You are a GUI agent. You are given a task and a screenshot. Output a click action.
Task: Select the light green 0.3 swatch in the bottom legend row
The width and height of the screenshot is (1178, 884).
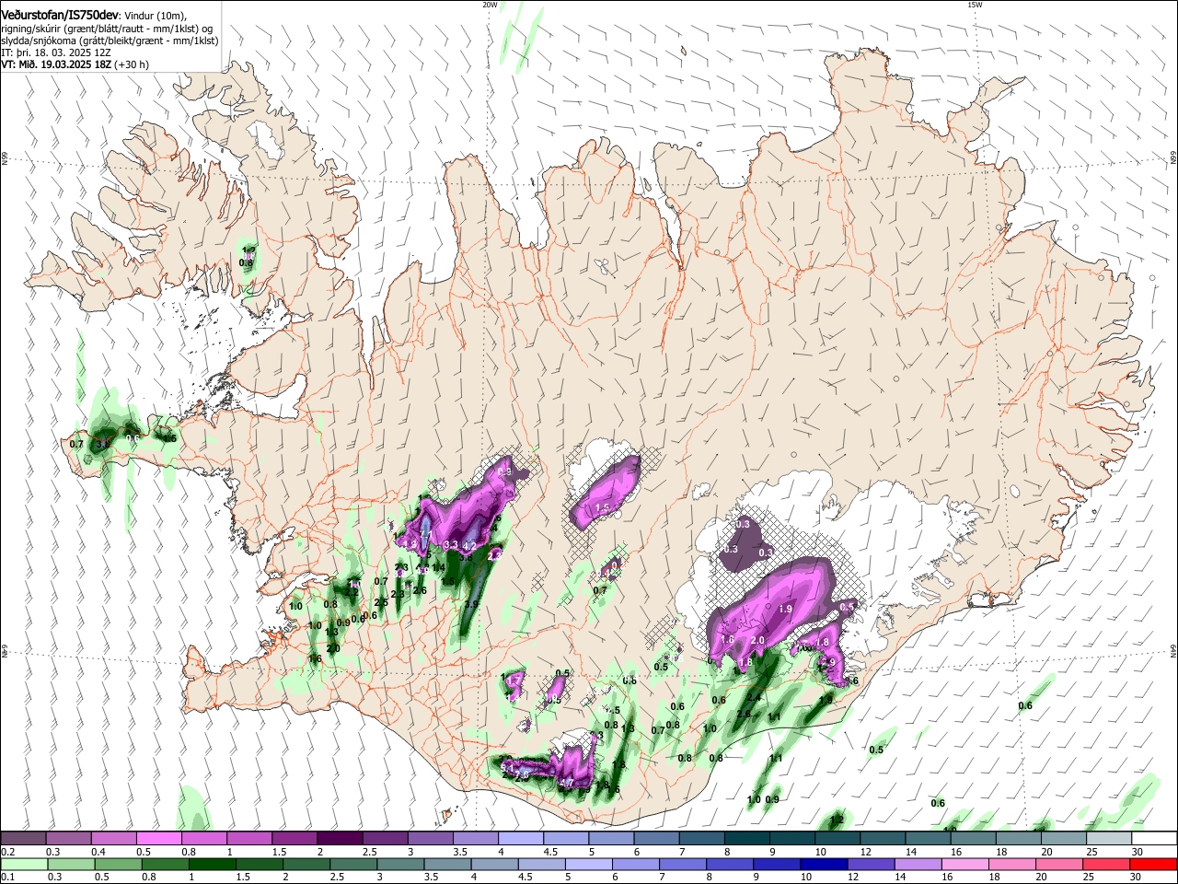click(71, 864)
